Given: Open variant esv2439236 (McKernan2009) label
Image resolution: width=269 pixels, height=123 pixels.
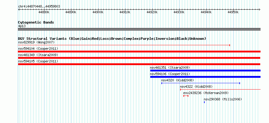Looking at the screenshot, I should 206,93.
